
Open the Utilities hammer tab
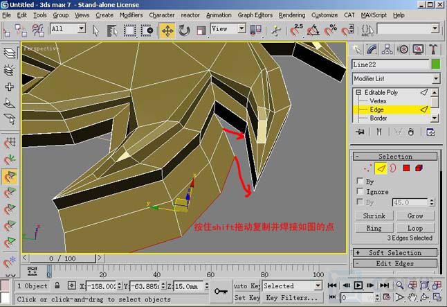click(x=433, y=49)
